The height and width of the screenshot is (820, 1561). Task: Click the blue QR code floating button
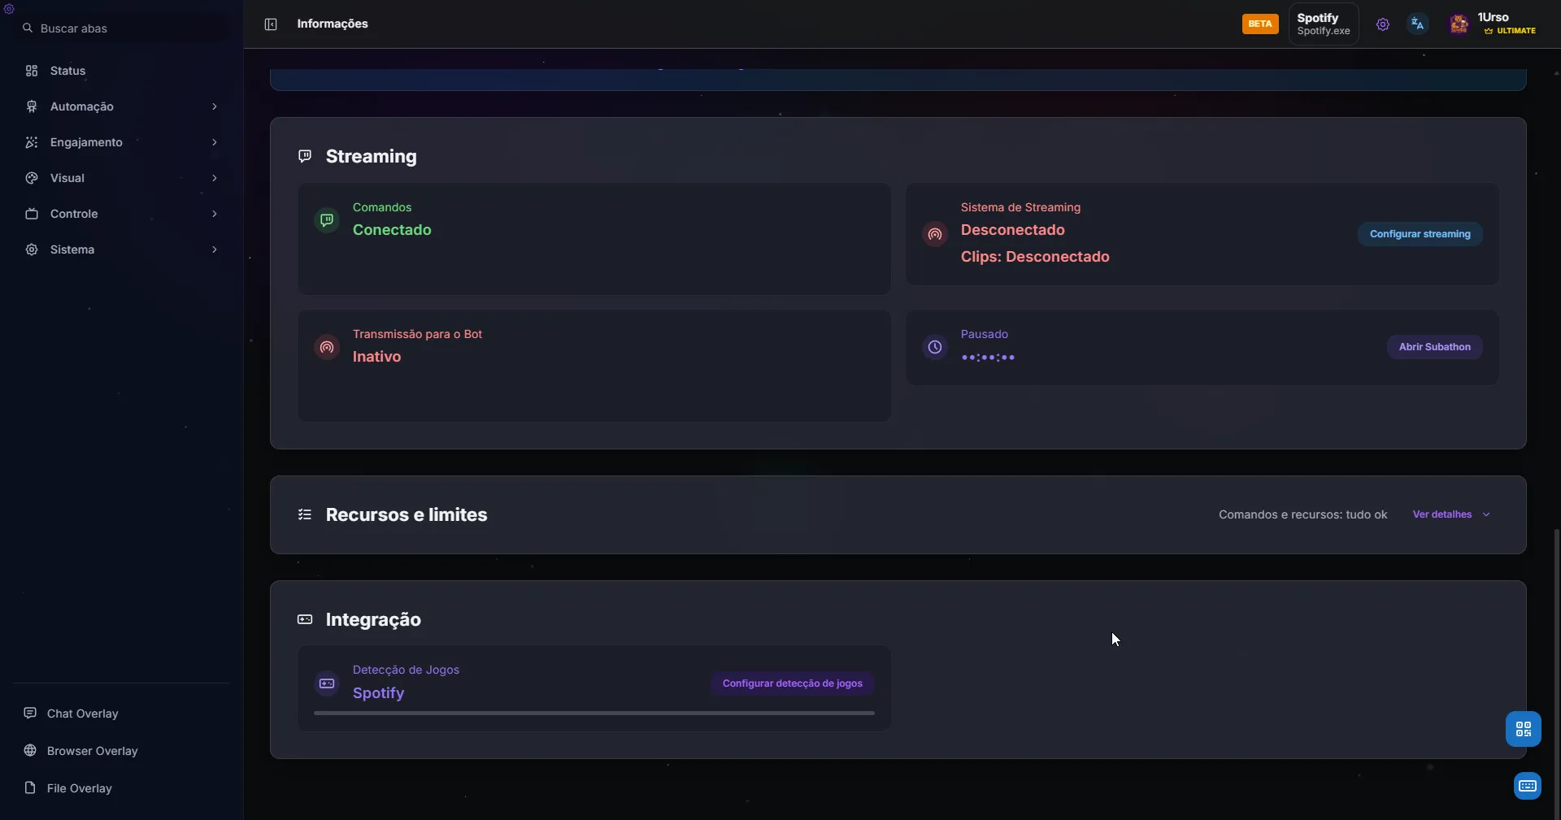1523,729
